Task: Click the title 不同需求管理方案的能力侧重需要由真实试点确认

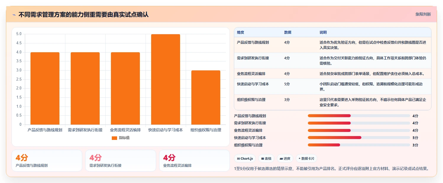Action: [83, 15]
